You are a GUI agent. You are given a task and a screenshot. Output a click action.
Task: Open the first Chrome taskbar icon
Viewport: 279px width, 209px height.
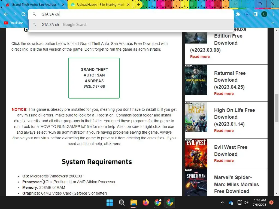click(x=158, y=202)
